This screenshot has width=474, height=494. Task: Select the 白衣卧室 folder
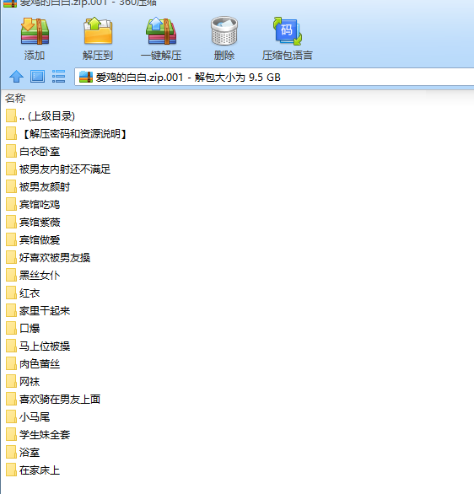(x=33, y=152)
